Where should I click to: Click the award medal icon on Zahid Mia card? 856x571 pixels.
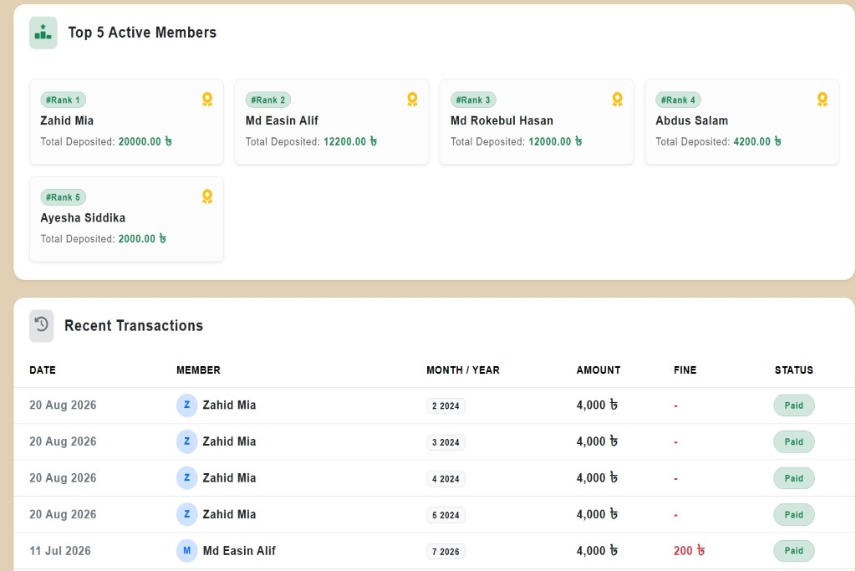pyautogui.click(x=207, y=99)
